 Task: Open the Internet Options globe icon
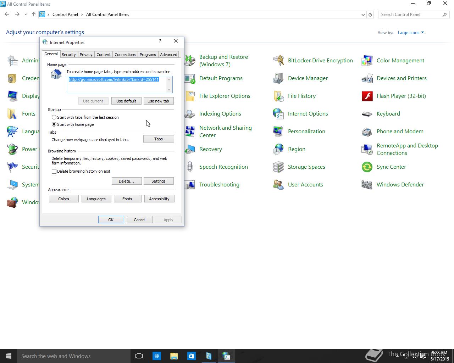coord(278,114)
